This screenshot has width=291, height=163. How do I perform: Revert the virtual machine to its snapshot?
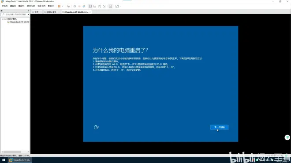pyautogui.click(x=79, y=6)
